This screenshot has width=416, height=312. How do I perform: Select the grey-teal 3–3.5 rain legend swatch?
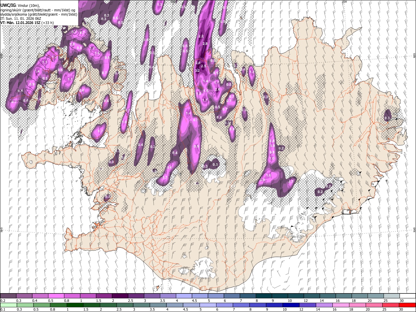point(141,305)
